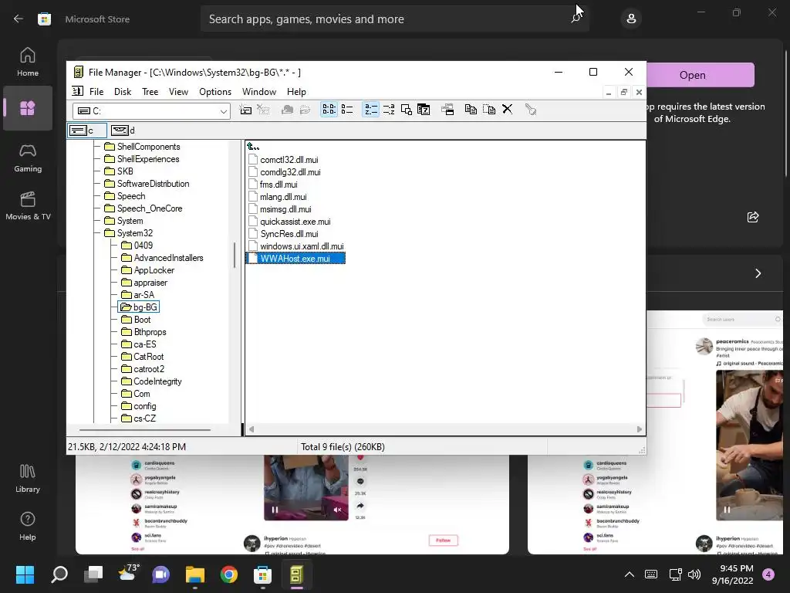Open the Help menu in File Manager
790x593 pixels.
tap(296, 92)
